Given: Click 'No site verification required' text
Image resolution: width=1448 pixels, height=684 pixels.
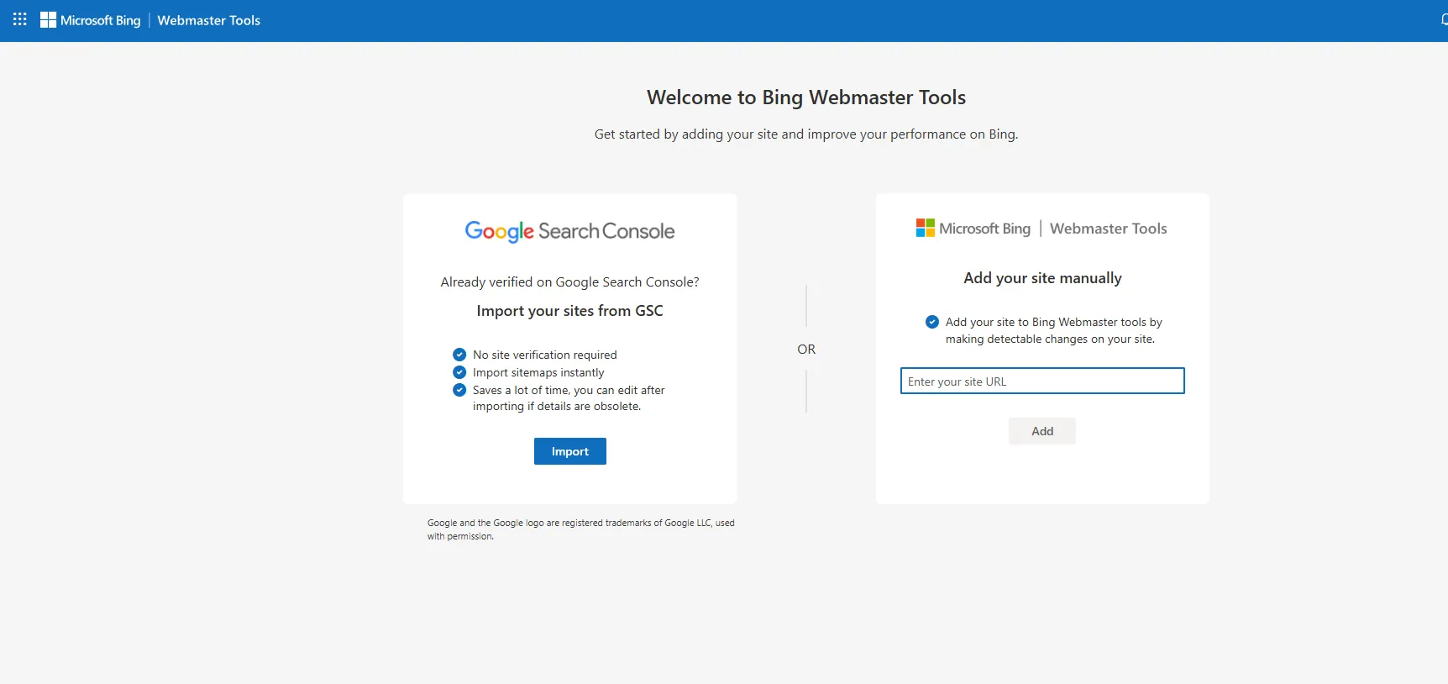Looking at the screenshot, I should point(544,355).
